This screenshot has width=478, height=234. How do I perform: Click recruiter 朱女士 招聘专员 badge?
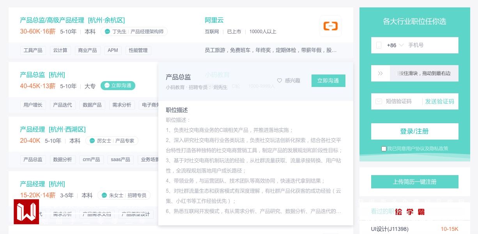pos(124,195)
